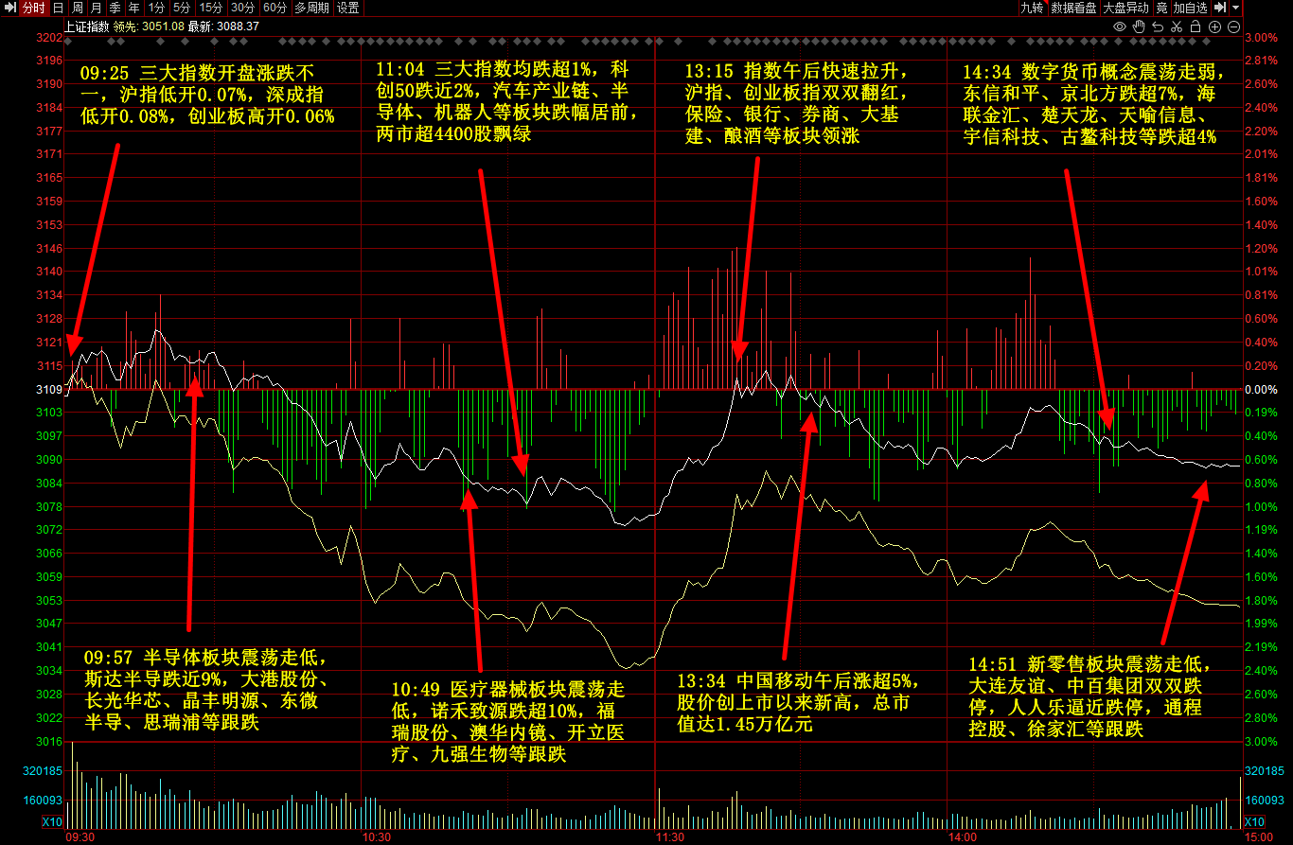
Task: Select the hand pan tool
Action: click(x=1139, y=26)
